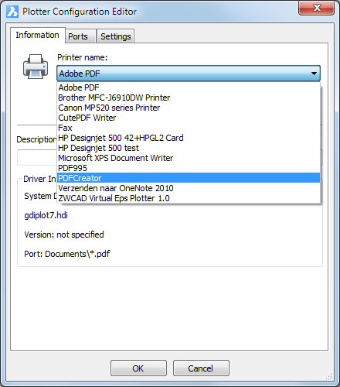Pick Canon MP520 series Printer
The width and height of the screenshot is (340, 387).
(189, 108)
